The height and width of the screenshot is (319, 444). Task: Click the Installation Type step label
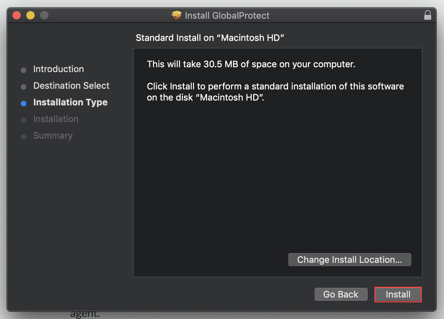(70, 102)
